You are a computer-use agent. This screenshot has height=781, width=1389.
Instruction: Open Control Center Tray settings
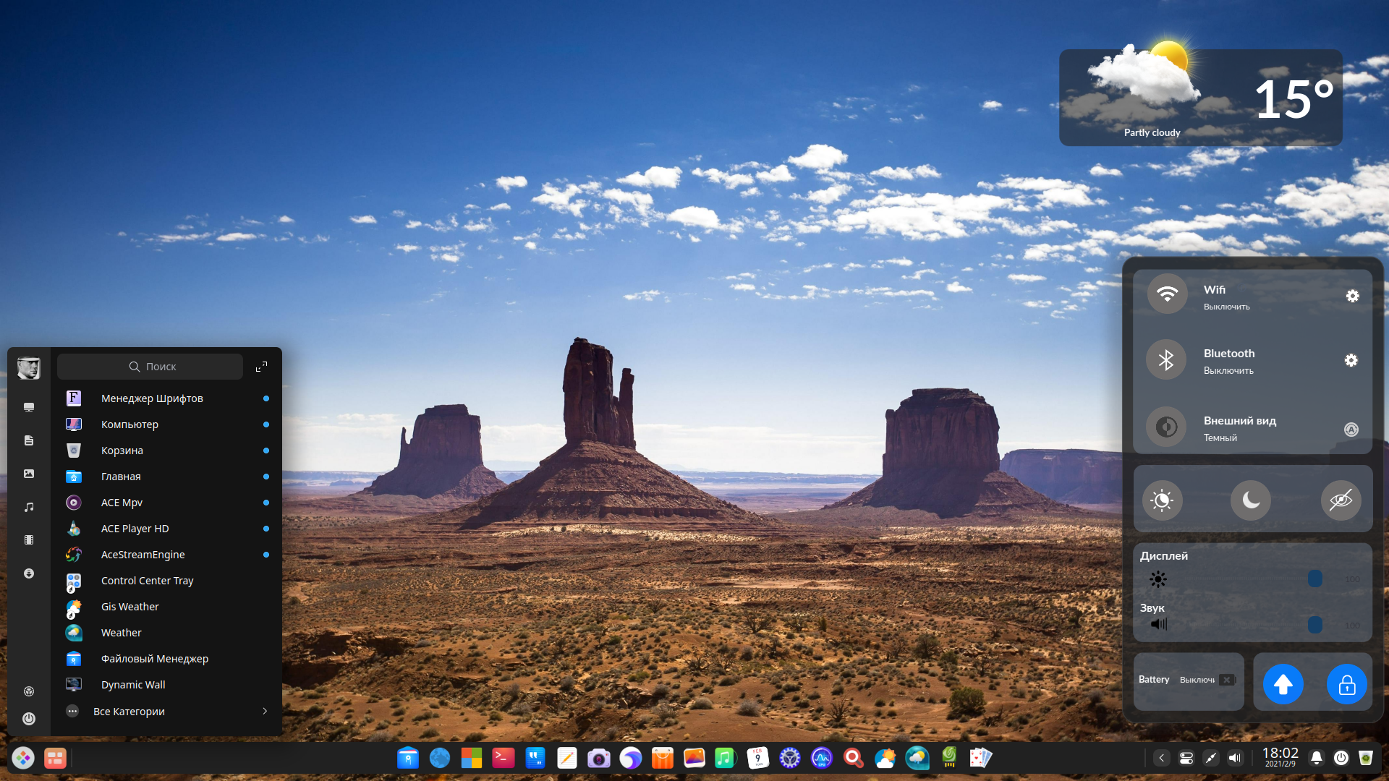coord(148,580)
